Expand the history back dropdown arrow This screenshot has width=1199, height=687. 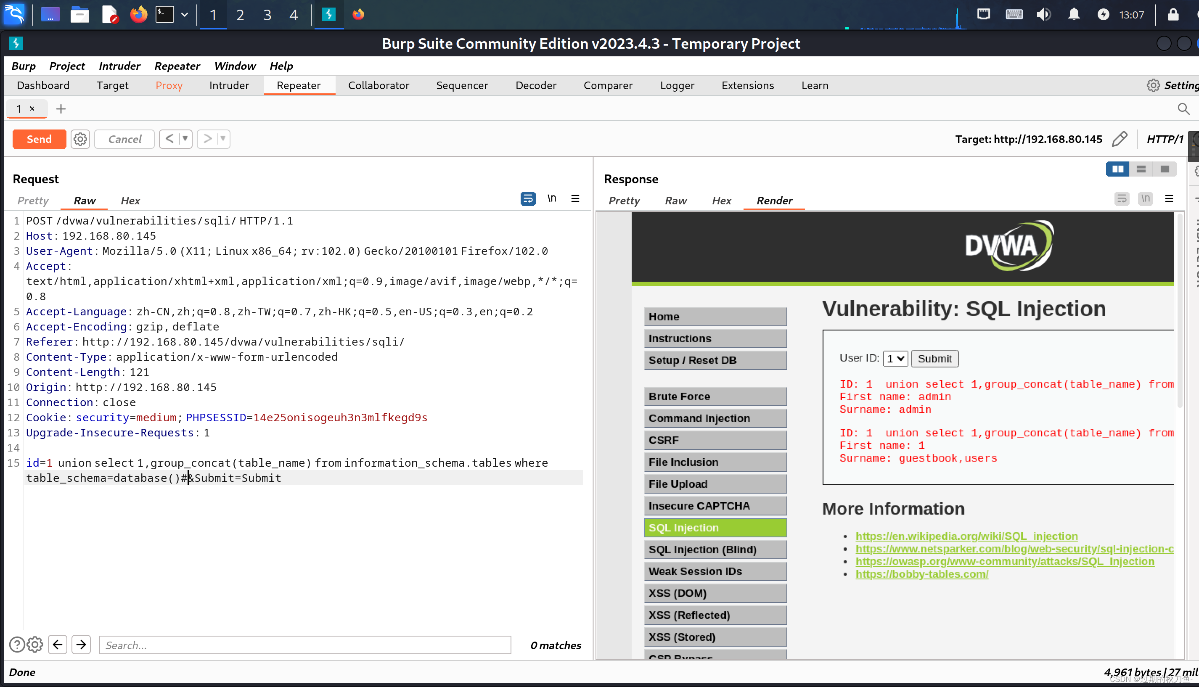(185, 139)
